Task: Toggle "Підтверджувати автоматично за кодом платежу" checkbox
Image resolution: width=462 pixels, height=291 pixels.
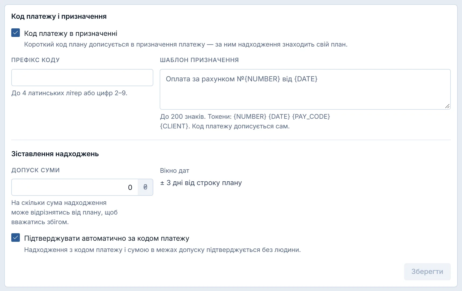Action: [x=16, y=238]
